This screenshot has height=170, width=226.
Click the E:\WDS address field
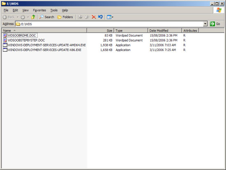109,24
